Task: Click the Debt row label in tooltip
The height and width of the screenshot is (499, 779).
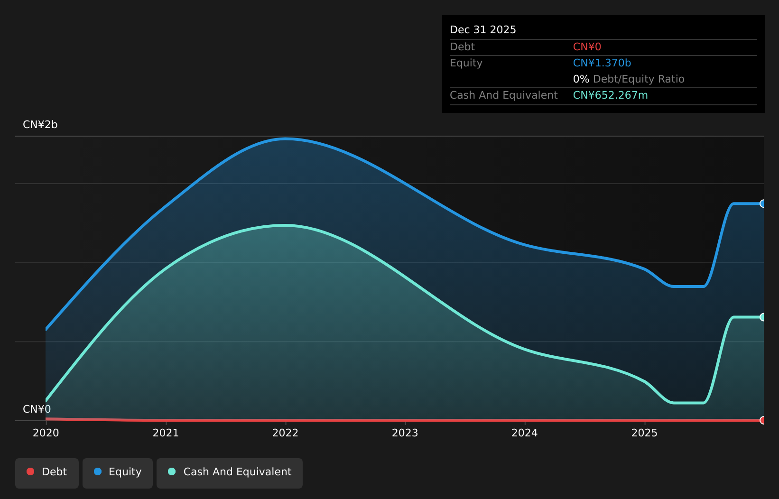Action: (x=462, y=47)
